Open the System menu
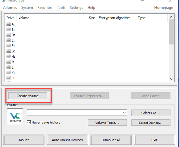This screenshot has width=179, height=147. point(27,8)
